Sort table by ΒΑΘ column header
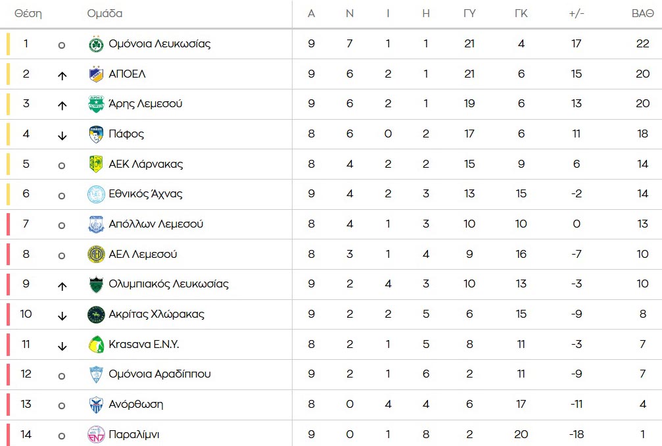 click(642, 14)
